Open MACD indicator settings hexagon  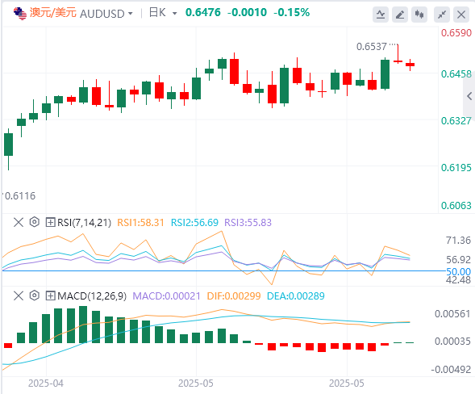[35, 295]
